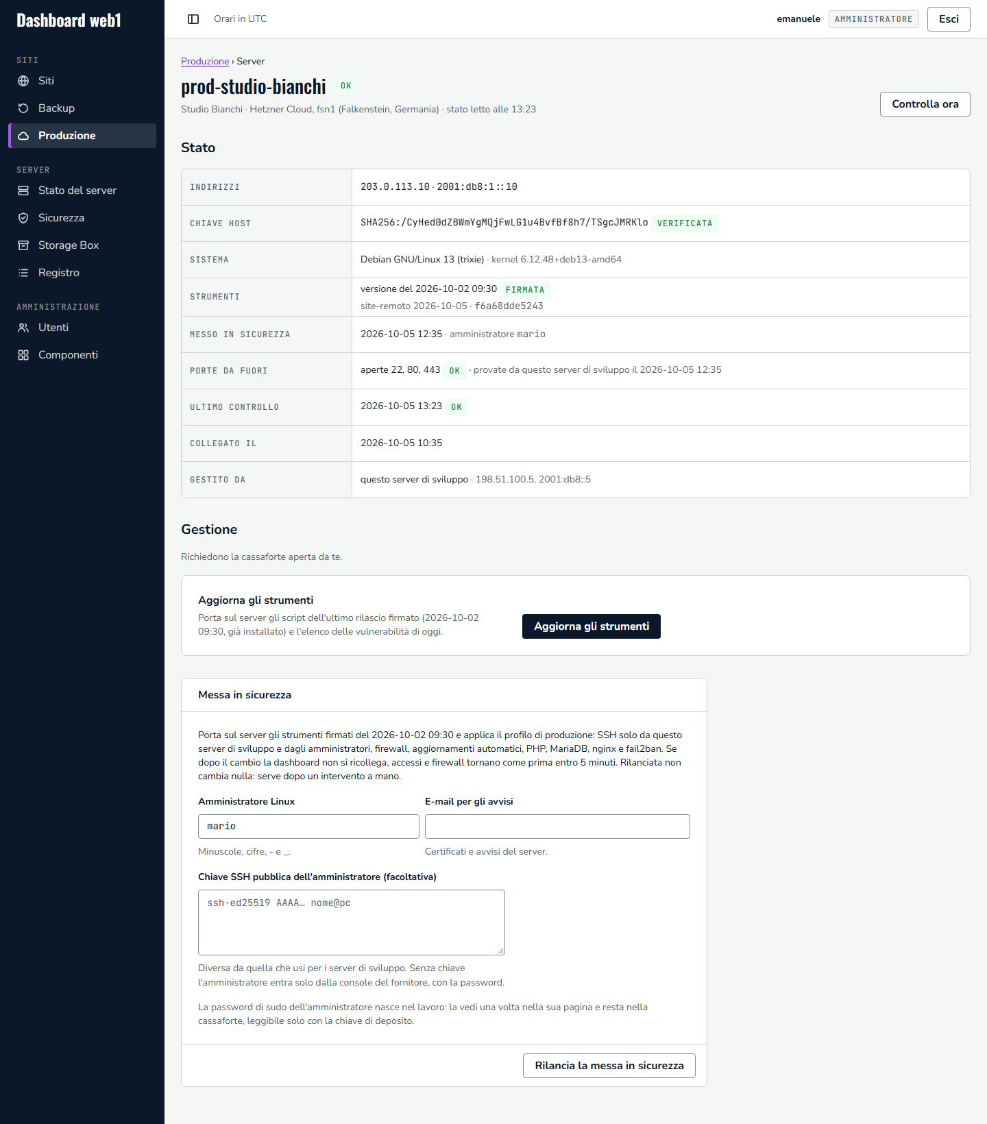
Task: Log out with the Esci button
Action: pyautogui.click(x=949, y=19)
